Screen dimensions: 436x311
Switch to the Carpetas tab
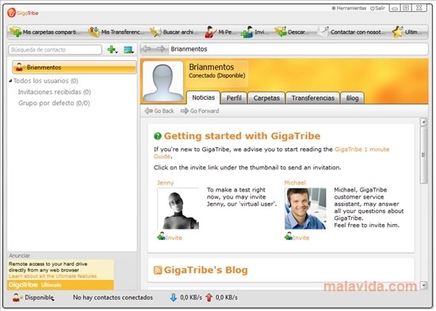[266, 98]
